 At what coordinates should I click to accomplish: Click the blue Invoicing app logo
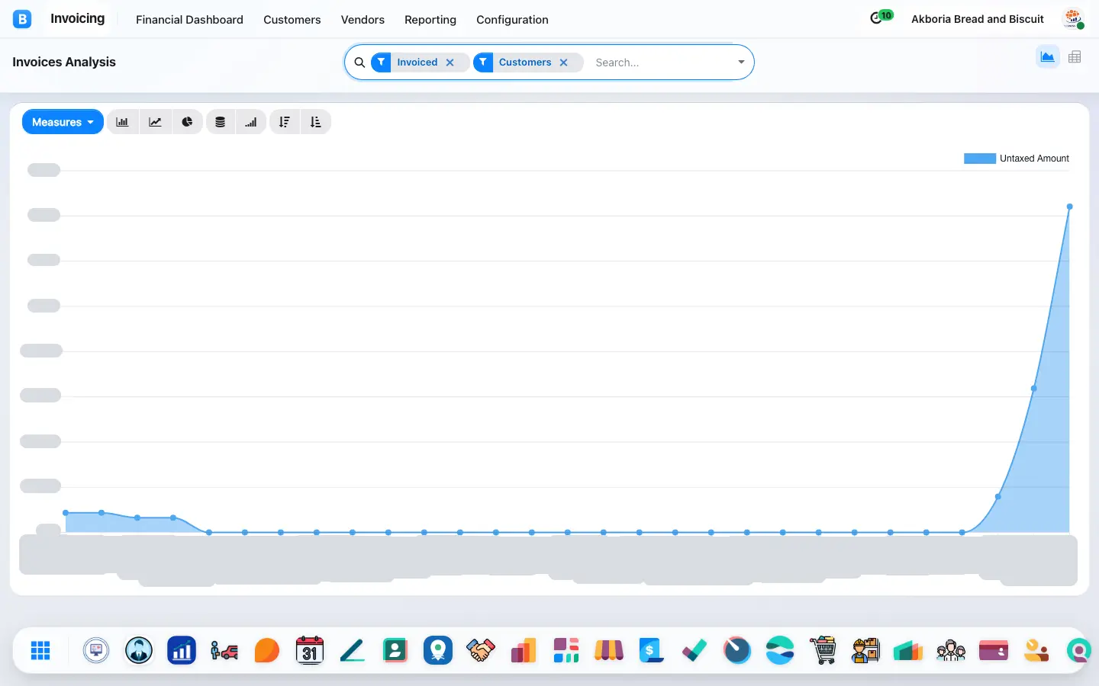click(x=22, y=19)
